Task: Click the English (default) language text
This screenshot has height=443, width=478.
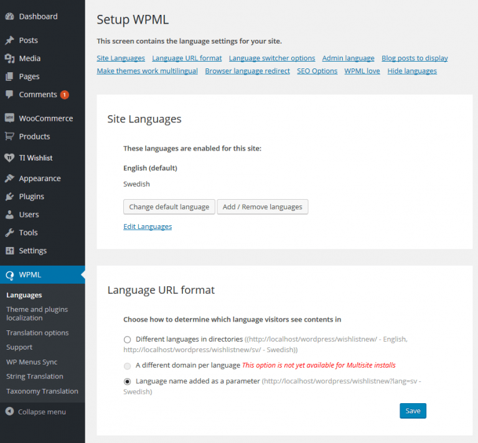Action: 150,168
